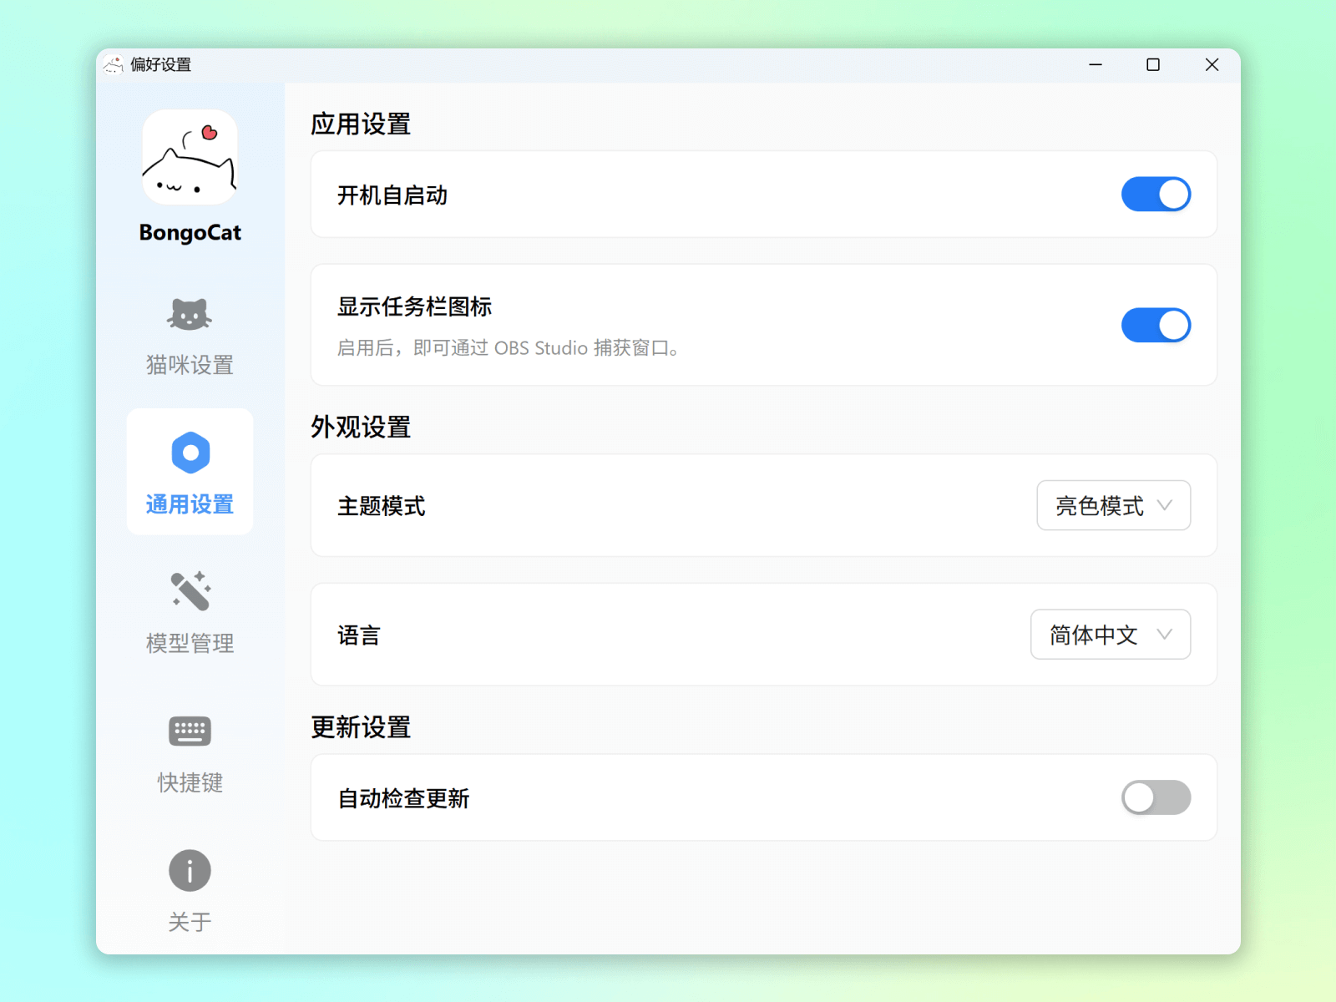The height and width of the screenshot is (1002, 1336).
Task: Open the 主题模式 theme dropdown
Action: (1113, 505)
